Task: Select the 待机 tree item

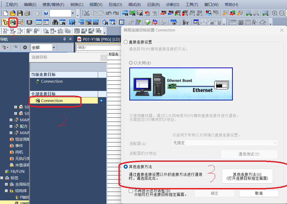Action: click(17, 152)
